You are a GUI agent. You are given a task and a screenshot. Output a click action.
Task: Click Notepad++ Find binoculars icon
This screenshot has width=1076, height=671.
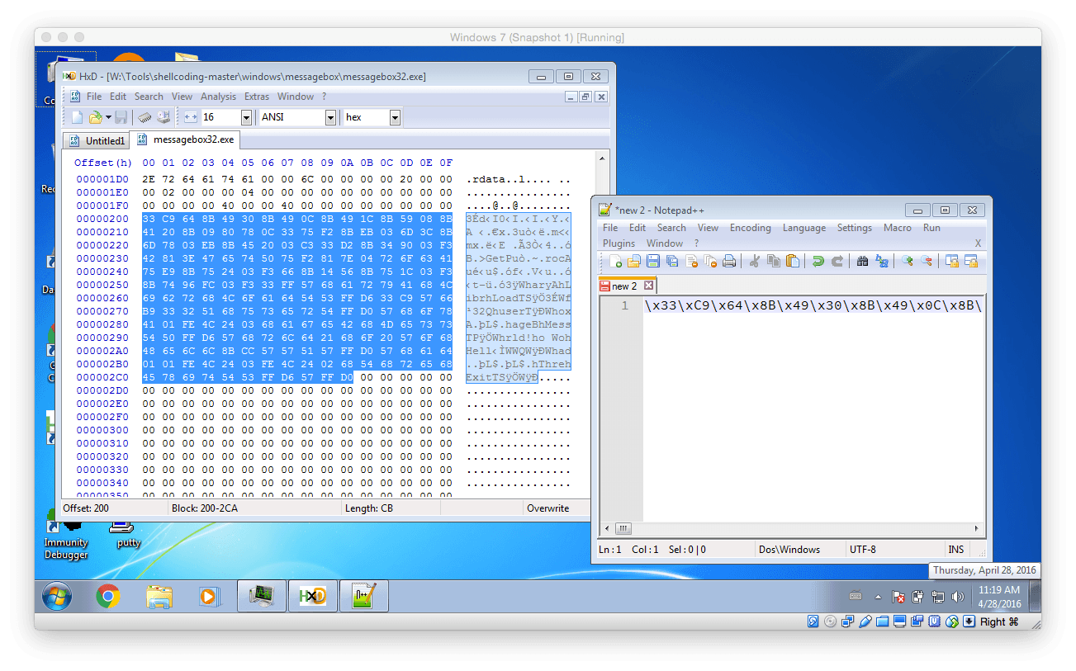coord(862,262)
